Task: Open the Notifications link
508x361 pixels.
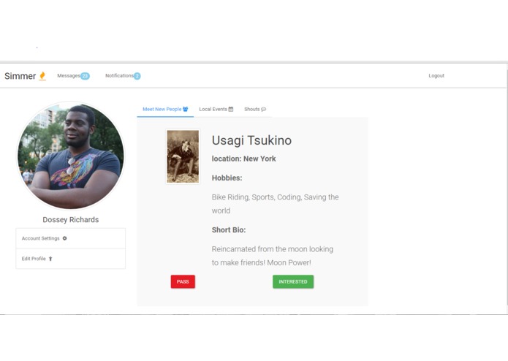Action: point(119,76)
